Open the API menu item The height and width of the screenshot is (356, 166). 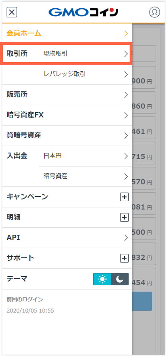(x=67, y=238)
